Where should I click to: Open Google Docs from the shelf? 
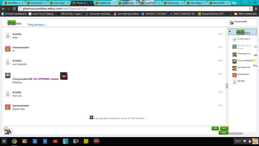point(45,141)
